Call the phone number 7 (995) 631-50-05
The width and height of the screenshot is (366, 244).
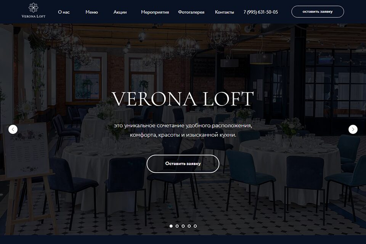(x=261, y=12)
